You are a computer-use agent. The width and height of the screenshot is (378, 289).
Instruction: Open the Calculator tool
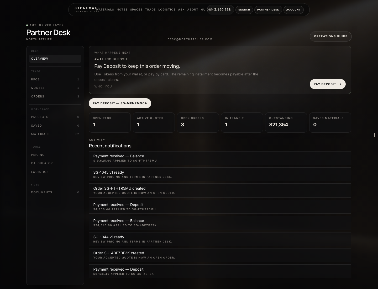[55, 163]
